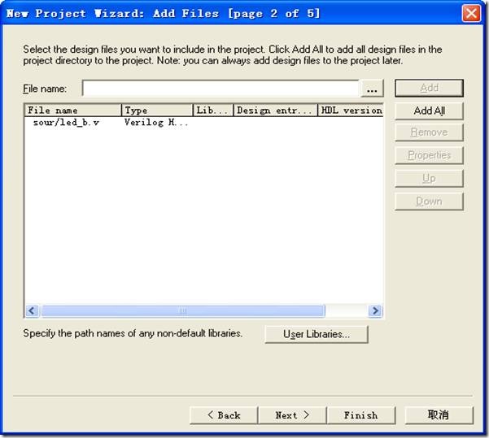This screenshot has height=438, width=489.
Task: Click Finish to complete the wizard
Action: (360, 415)
